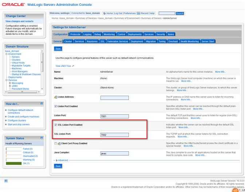
Task: Click the Listen Port field with 7001
Action: pos(115,116)
